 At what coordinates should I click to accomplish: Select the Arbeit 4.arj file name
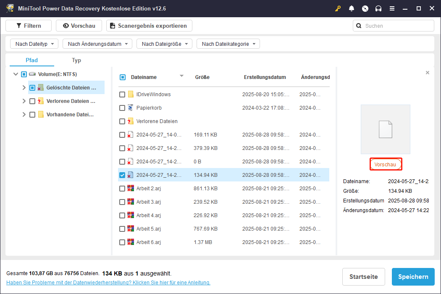click(x=149, y=215)
